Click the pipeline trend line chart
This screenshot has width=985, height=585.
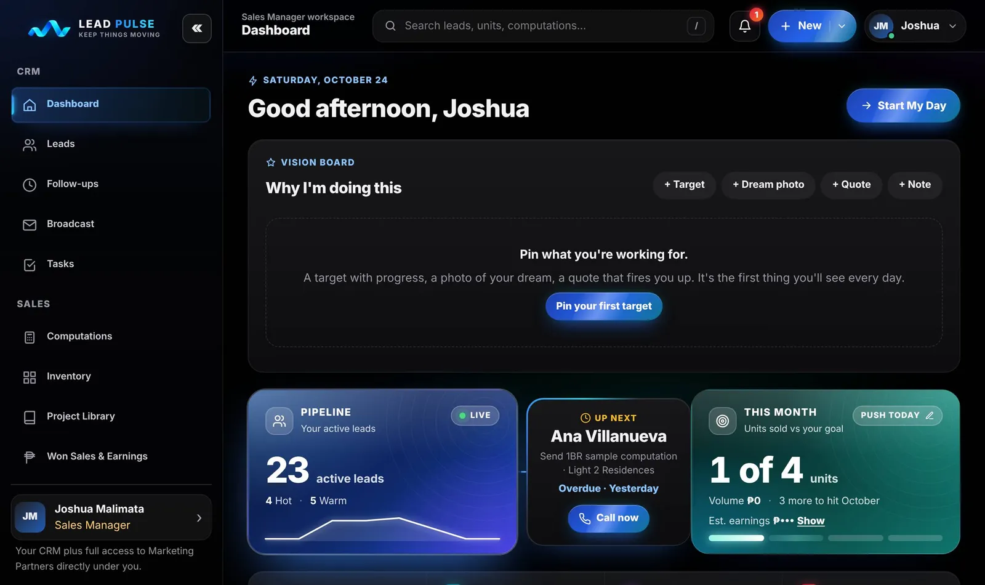(382, 528)
